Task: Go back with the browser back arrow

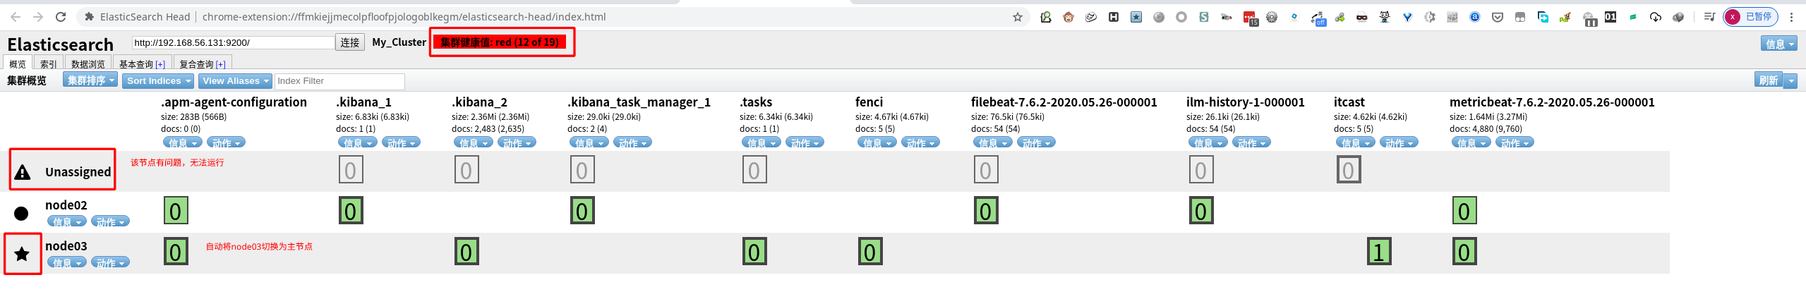Action: (16, 17)
